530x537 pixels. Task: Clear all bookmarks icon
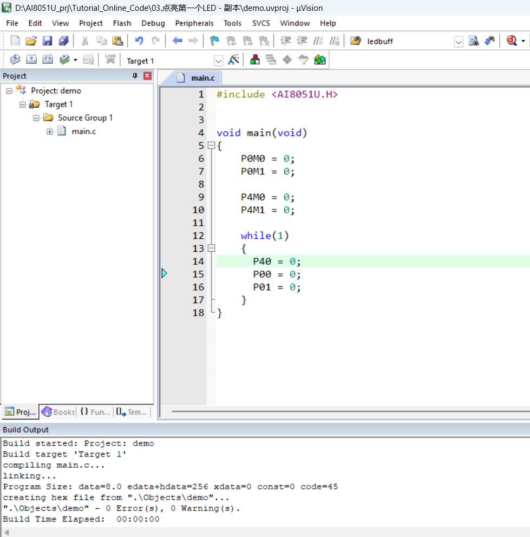[264, 41]
